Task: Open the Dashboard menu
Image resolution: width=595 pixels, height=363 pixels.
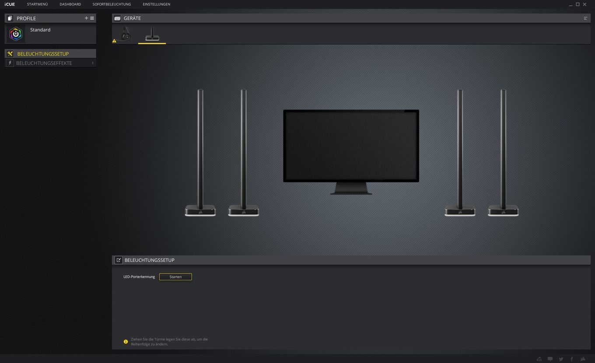Action: (x=70, y=4)
